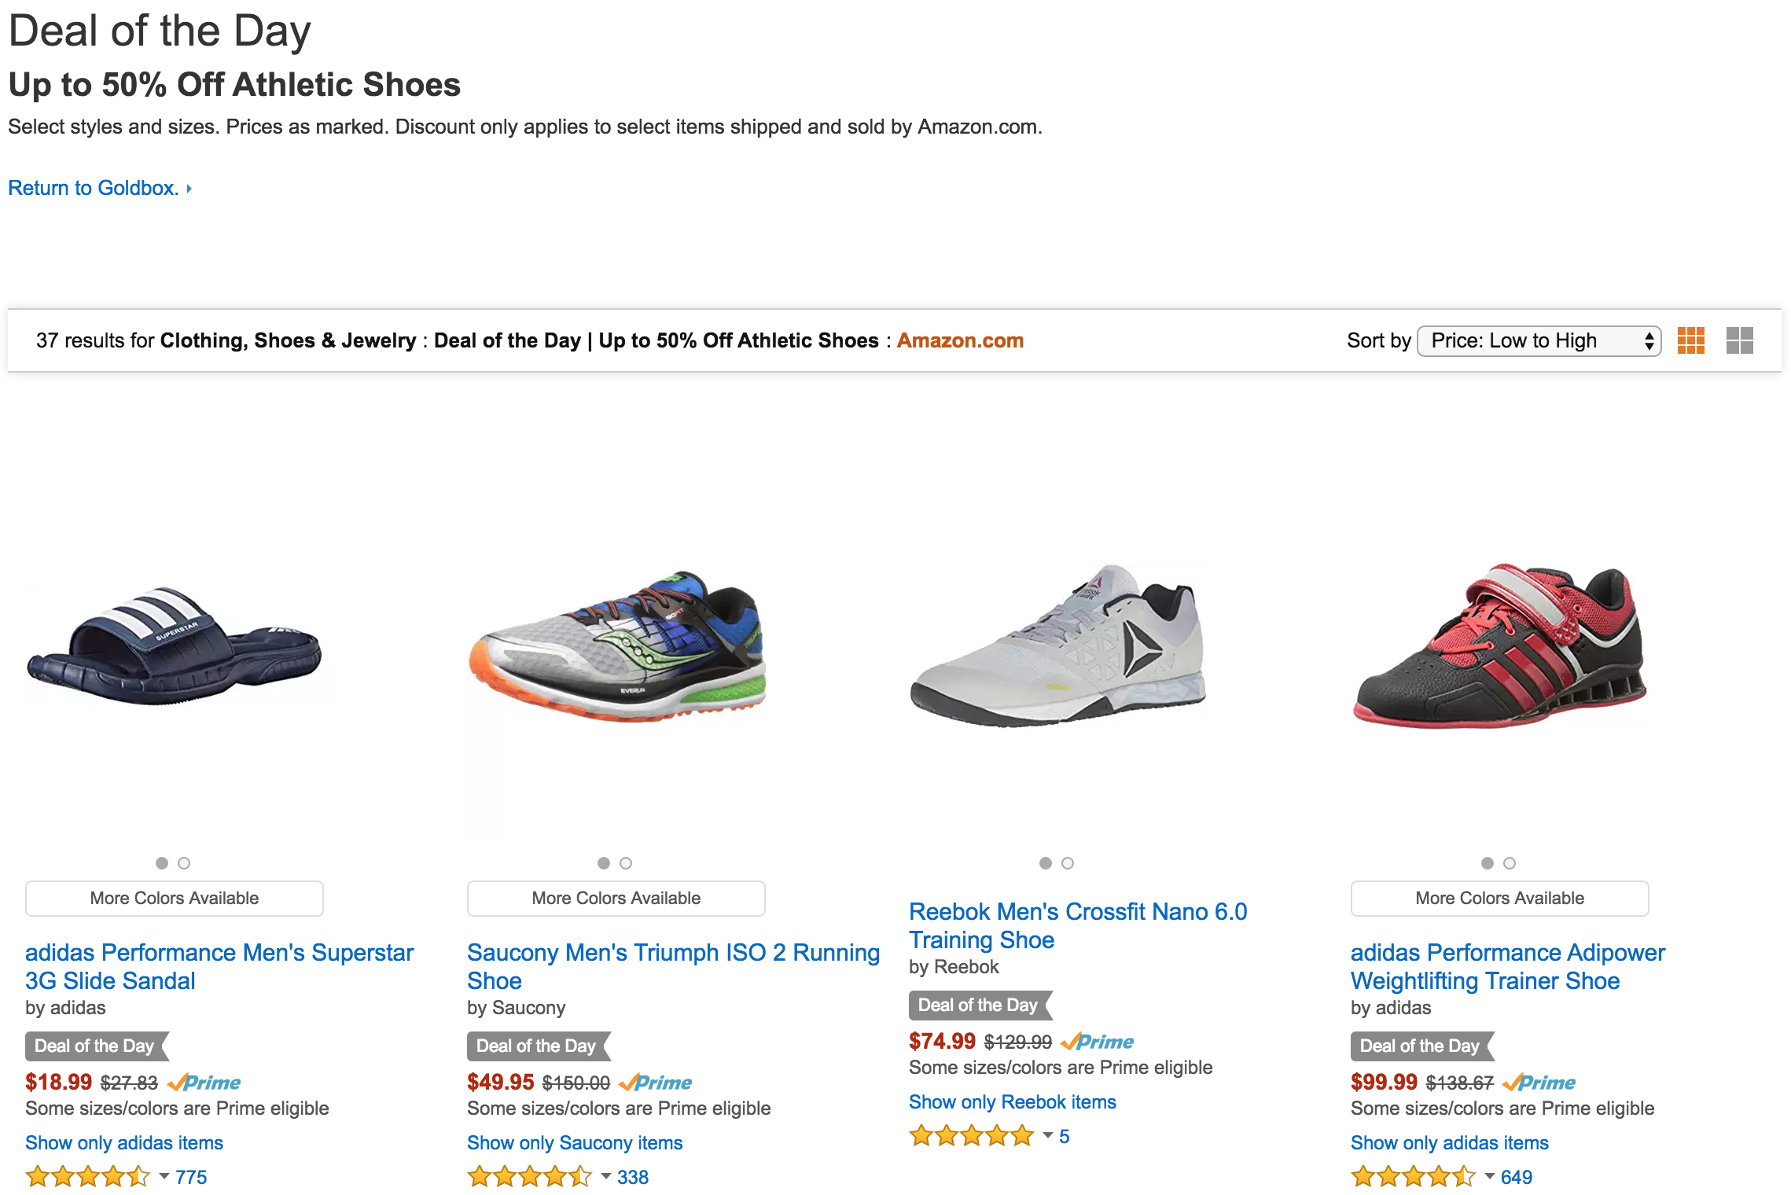Screen dimensions: 1791x1195
Task: Select first carousel dot for Reebok Nano
Action: (1045, 862)
